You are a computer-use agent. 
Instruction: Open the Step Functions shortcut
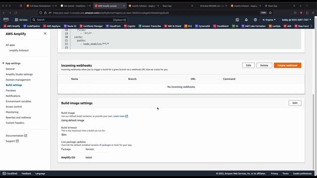[302, 26]
